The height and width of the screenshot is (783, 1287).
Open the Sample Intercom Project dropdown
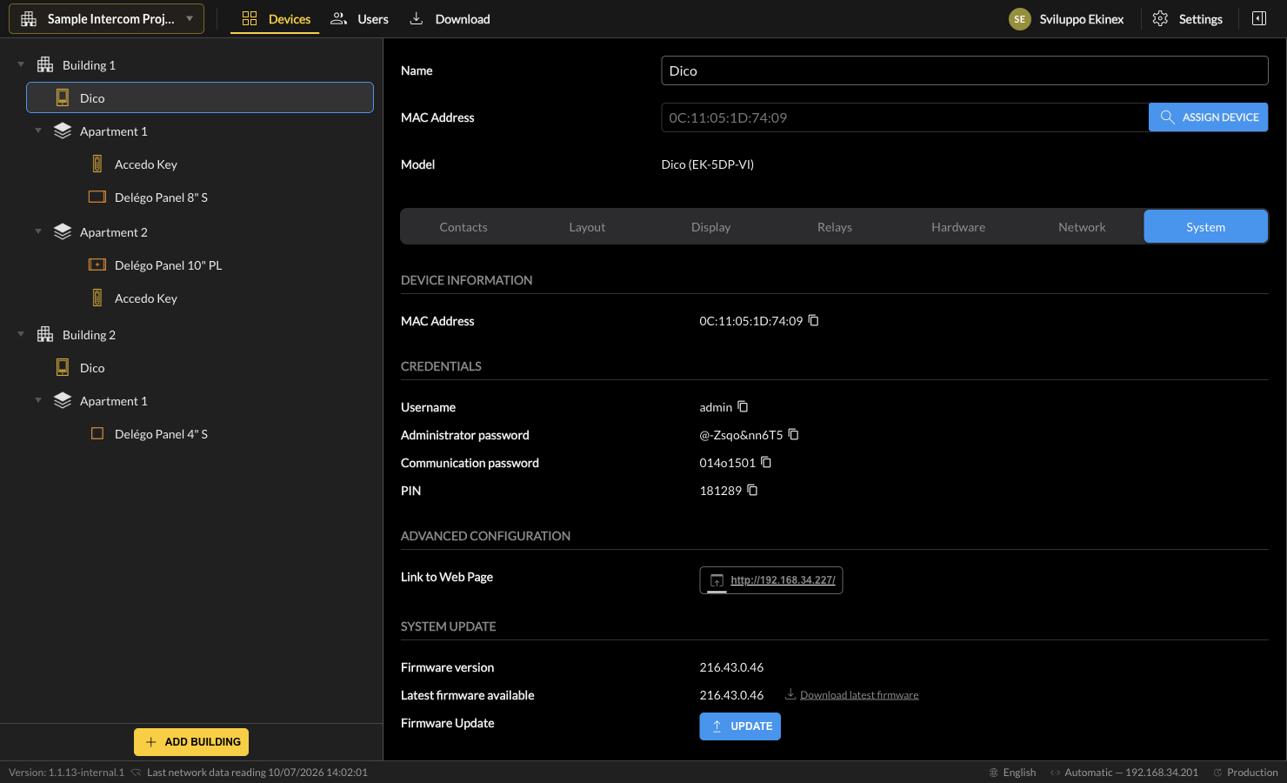(106, 18)
